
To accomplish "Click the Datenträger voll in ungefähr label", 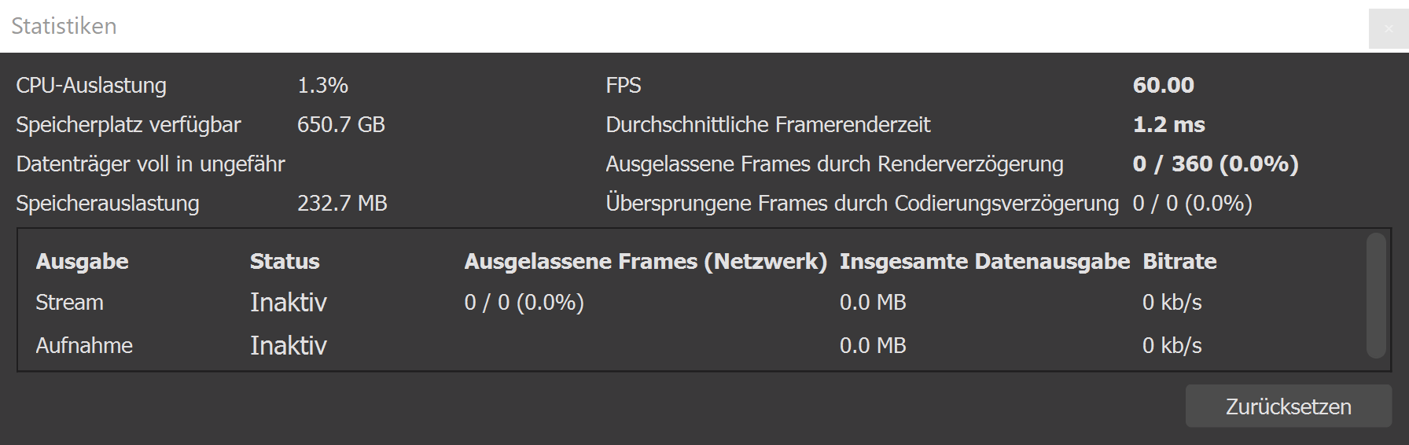I will coord(150,164).
